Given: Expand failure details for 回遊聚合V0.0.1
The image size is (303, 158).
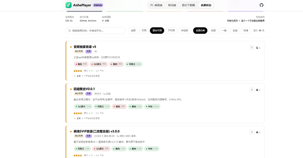Looking at the screenshot, I should 87,118.
